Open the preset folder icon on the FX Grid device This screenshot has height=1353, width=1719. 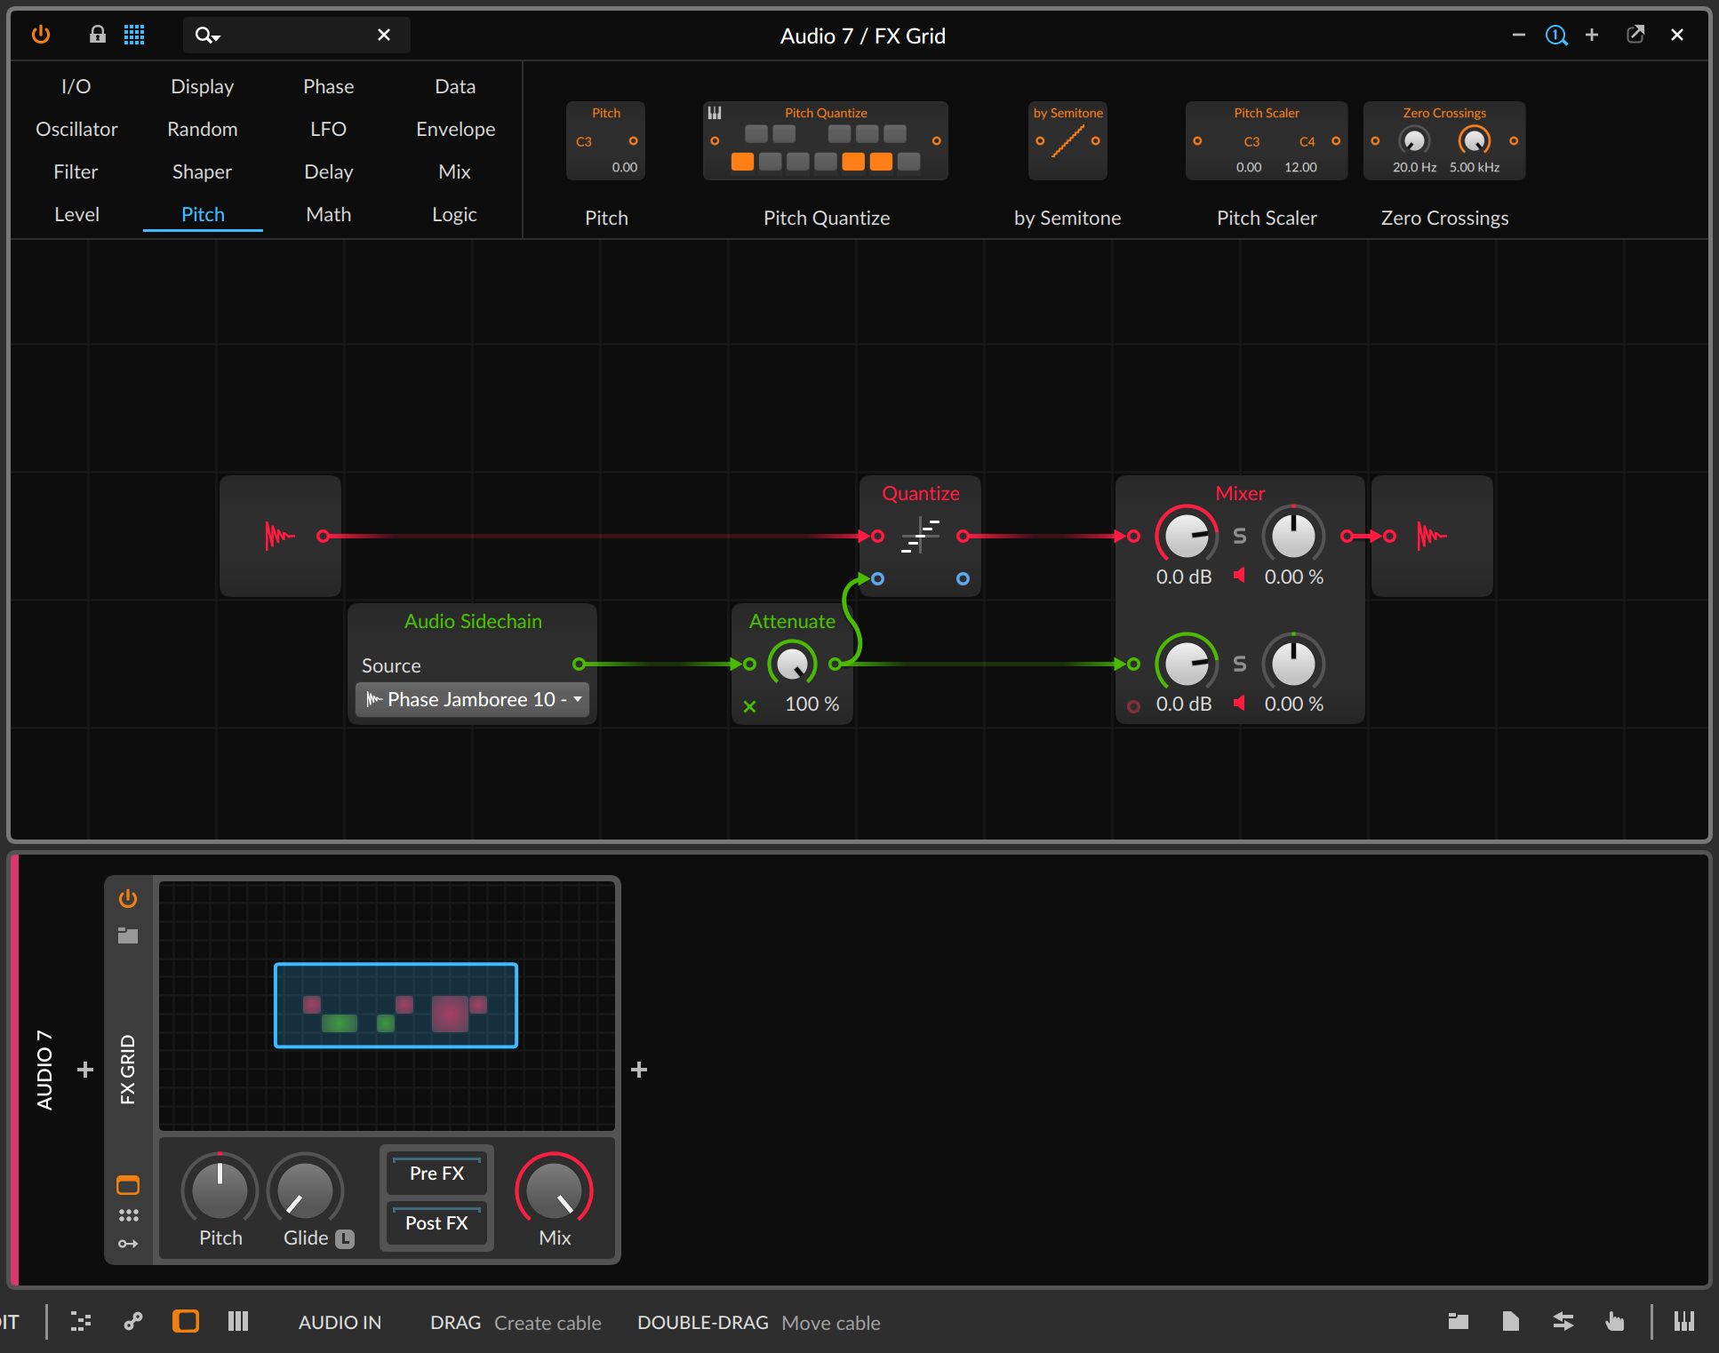(127, 935)
